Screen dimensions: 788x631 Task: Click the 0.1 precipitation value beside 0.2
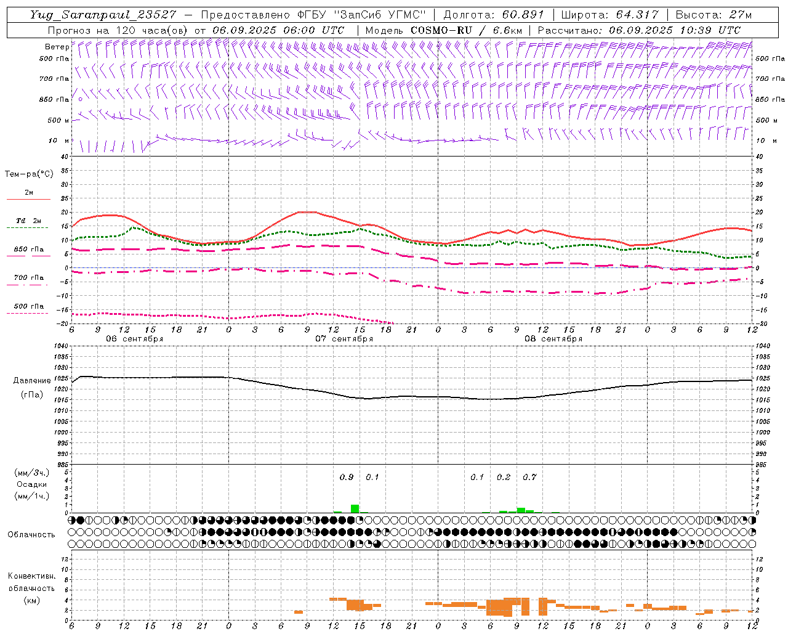(x=477, y=478)
